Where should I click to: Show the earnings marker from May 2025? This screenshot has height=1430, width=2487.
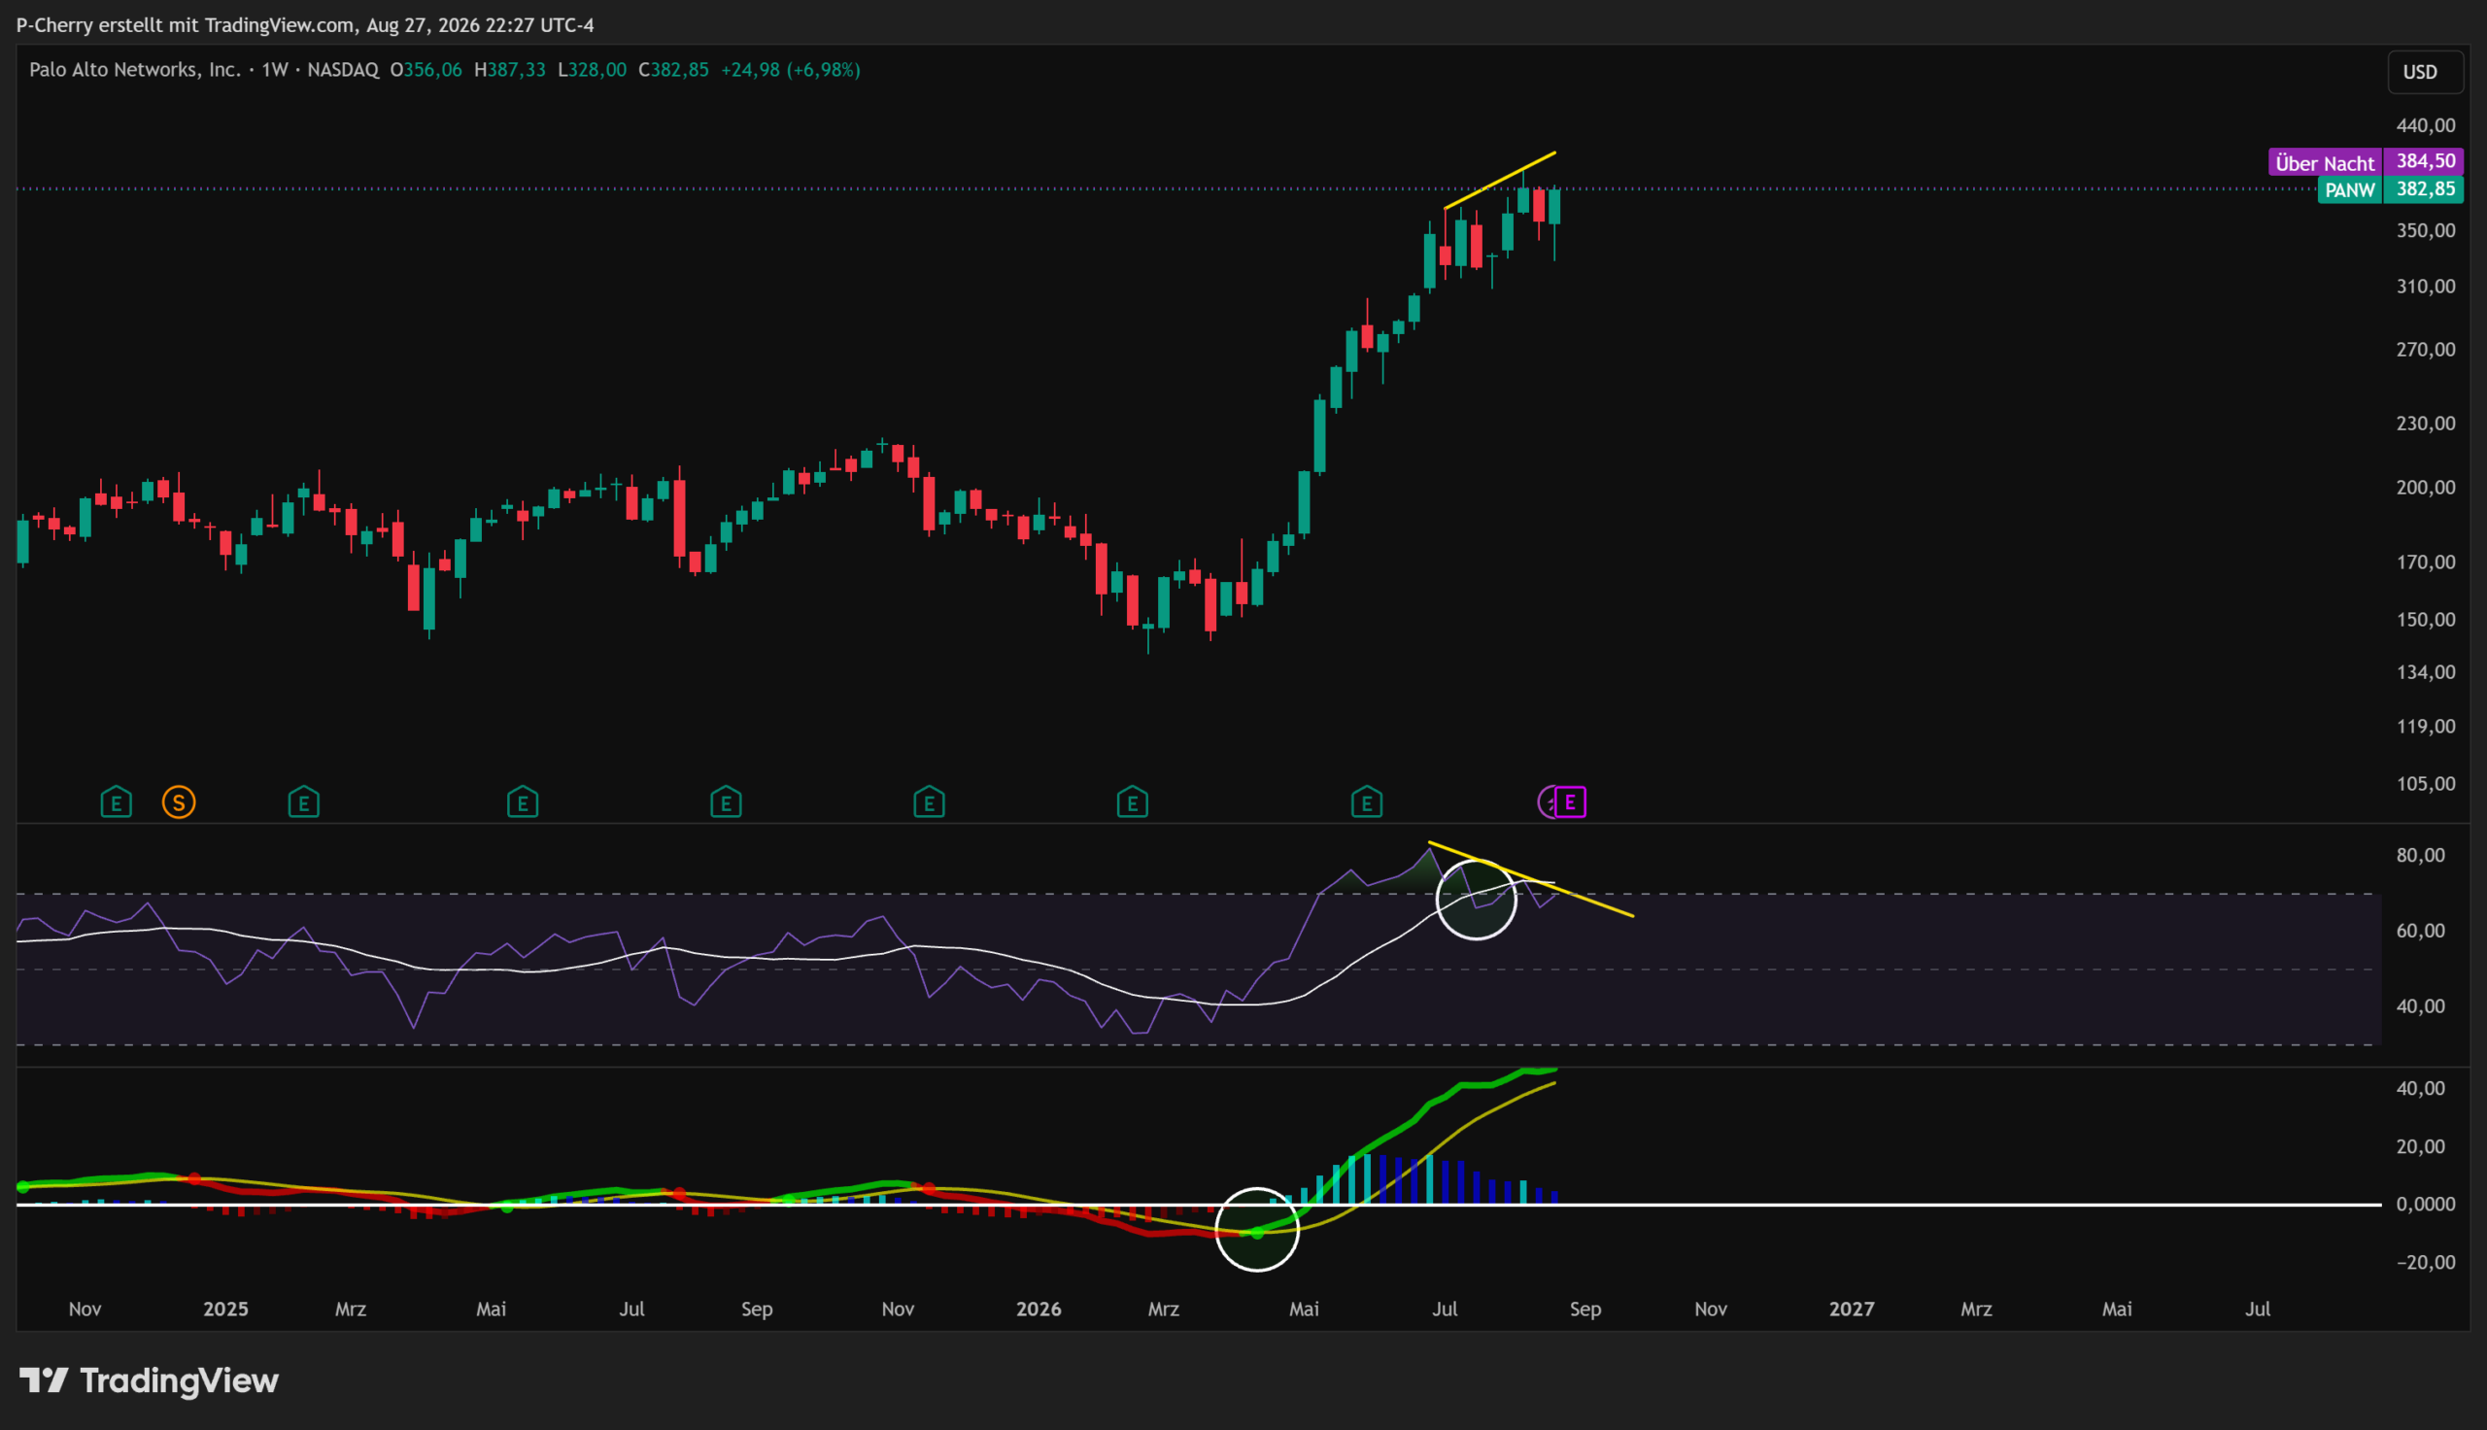(523, 802)
